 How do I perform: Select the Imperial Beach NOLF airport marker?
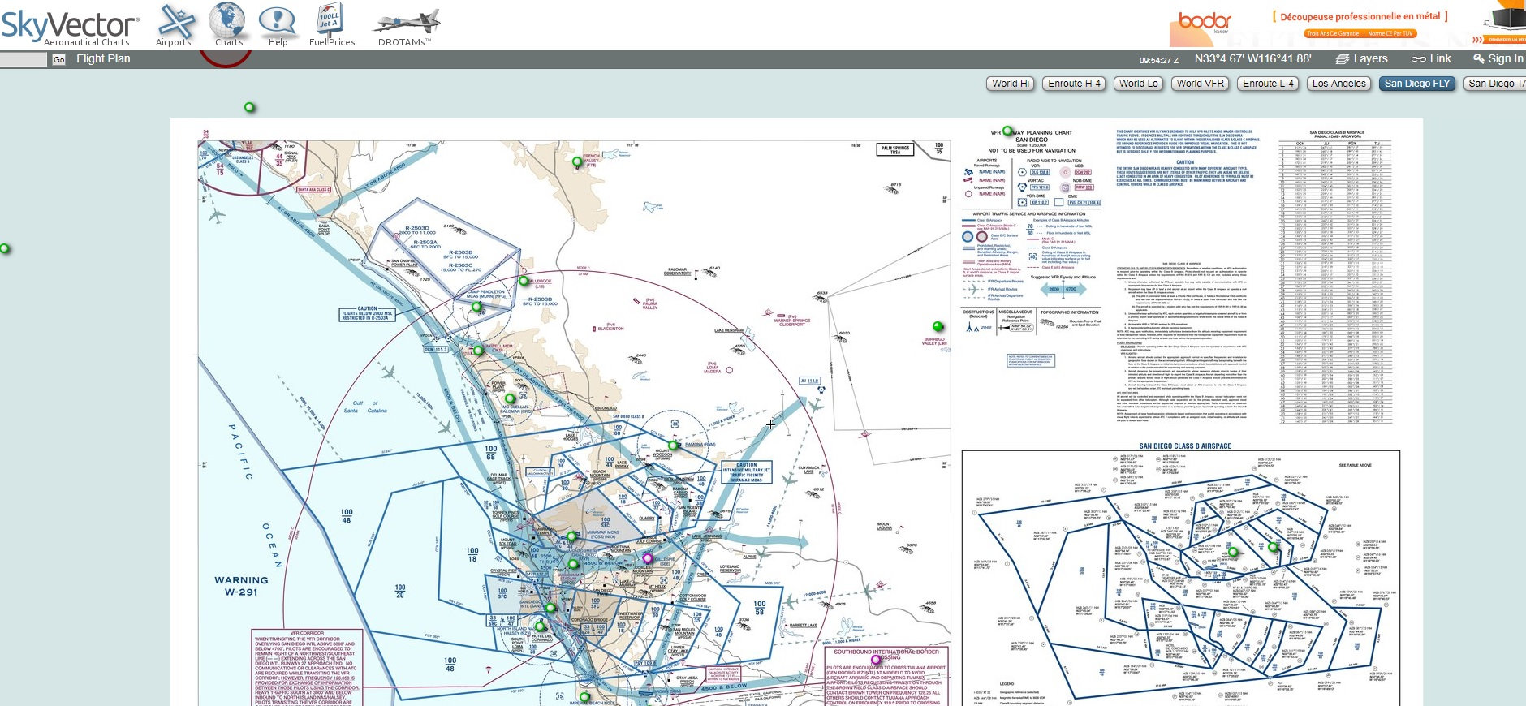[584, 695]
